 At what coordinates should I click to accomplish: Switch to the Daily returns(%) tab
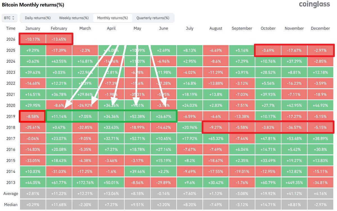37,18
